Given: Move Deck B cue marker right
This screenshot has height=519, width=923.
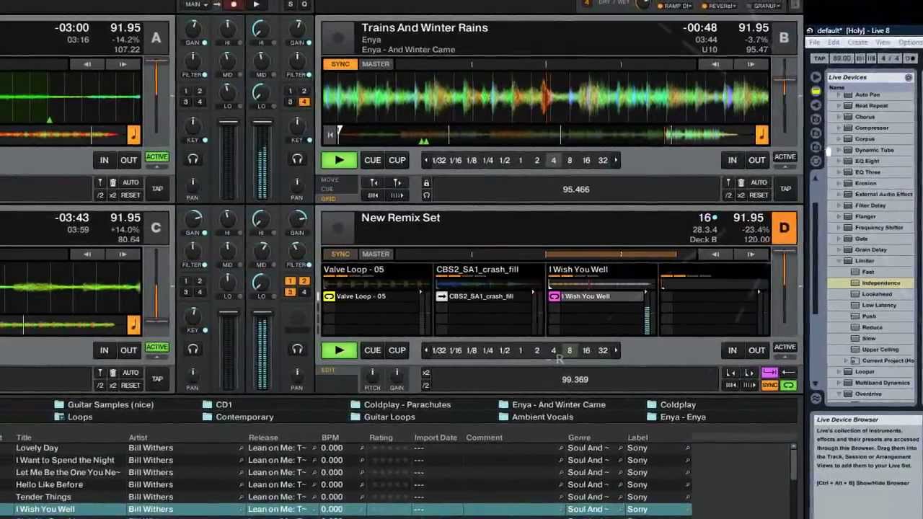Looking at the screenshot, I should coord(397,182).
